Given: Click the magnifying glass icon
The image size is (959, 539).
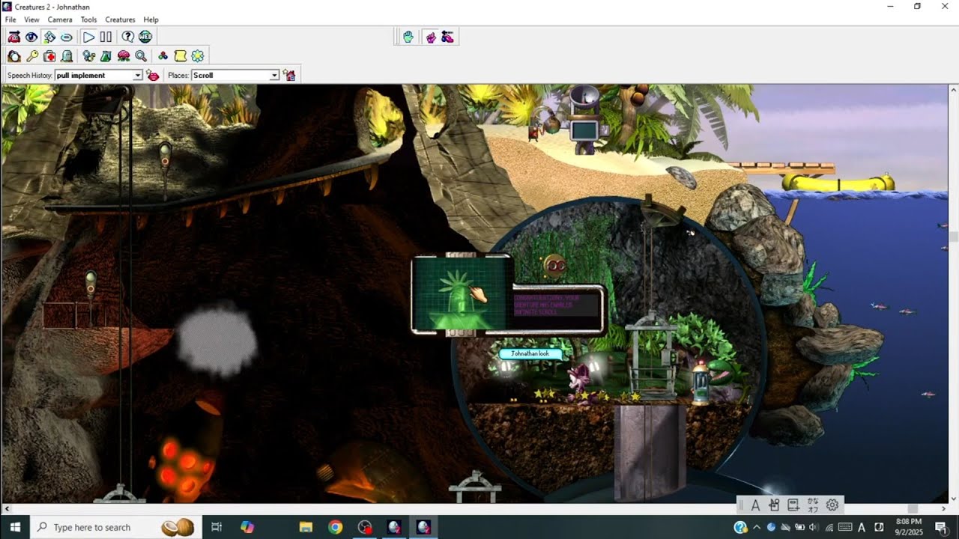Looking at the screenshot, I should [141, 56].
